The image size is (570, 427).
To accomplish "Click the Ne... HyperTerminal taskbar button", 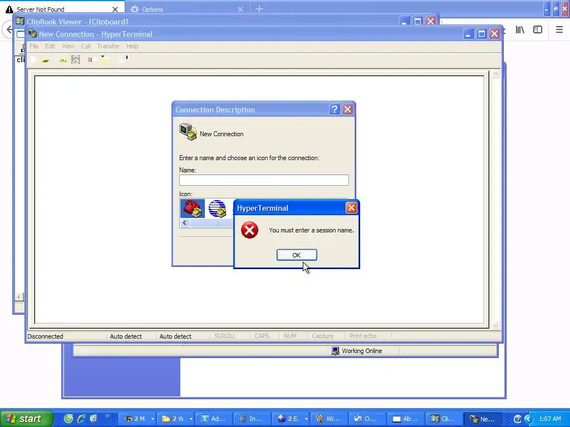I will [483, 419].
